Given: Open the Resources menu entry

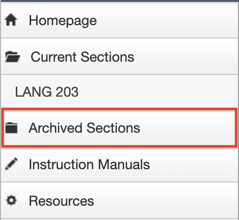Looking at the screenshot, I should (119, 201).
